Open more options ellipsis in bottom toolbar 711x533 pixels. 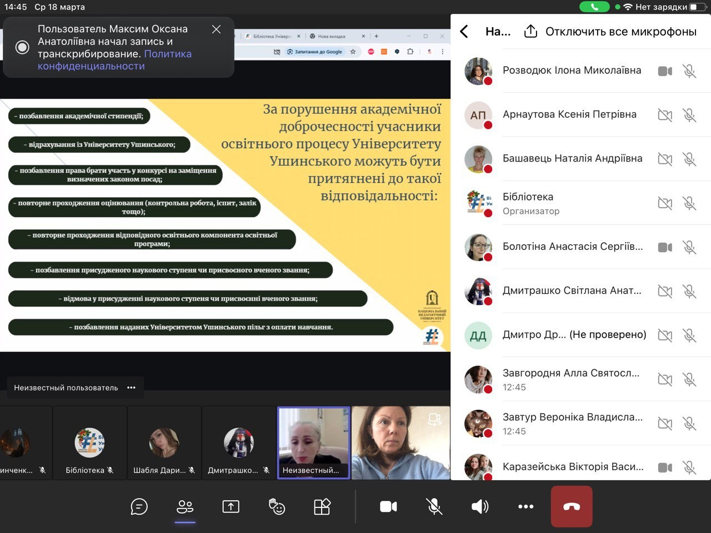(x=525, y=506)
